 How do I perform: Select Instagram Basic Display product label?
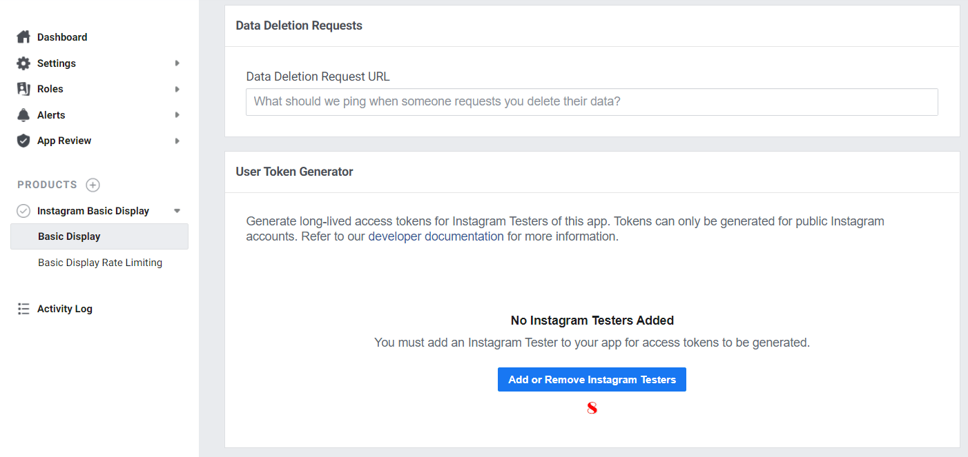tap(93, 211)
